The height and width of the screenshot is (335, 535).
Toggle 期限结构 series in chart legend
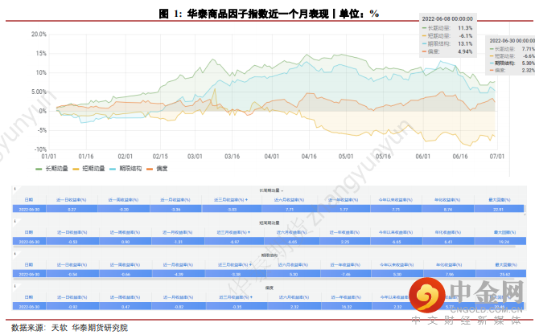[126, 169]
